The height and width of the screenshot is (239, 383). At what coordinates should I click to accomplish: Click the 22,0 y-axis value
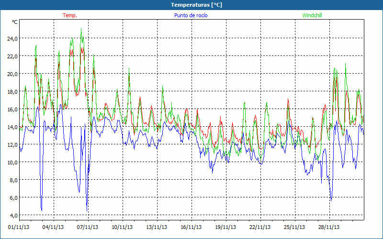click(13, 56)
